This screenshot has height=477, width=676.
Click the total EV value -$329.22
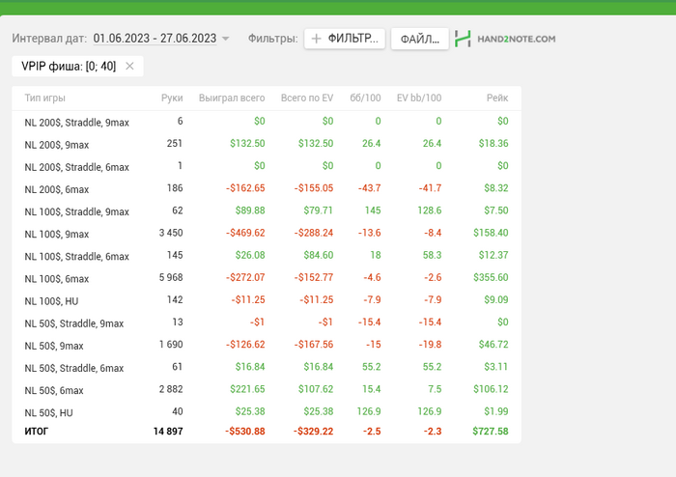point(314,432)
